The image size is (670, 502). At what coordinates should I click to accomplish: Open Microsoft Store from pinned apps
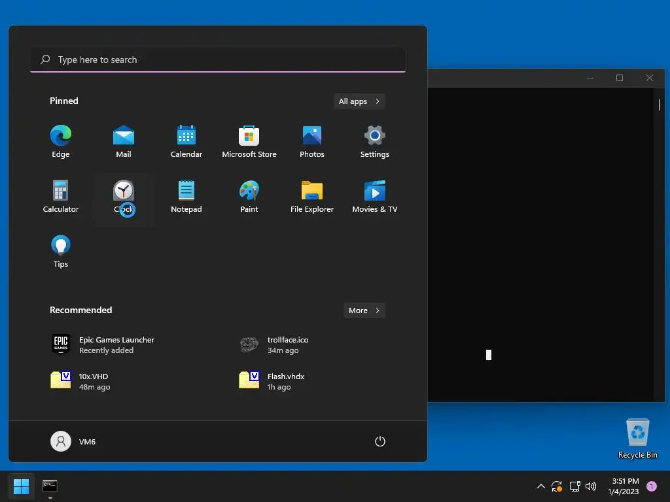[249, 142]
